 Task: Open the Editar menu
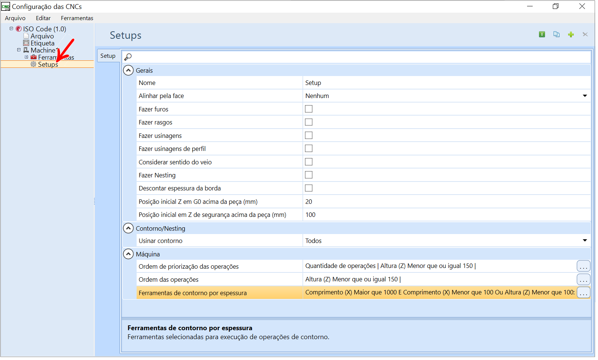click(x=43, y=18)
